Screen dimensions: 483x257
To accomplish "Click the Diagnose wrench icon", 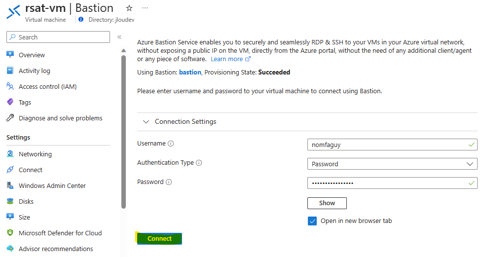I will [x=10, y=118].
